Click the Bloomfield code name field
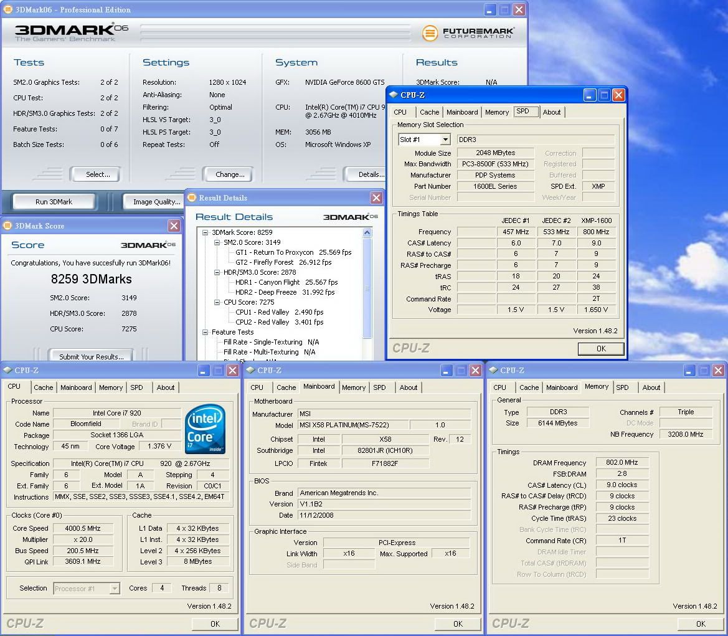This screenshot has width=728, height=636. tap(86, 424)
